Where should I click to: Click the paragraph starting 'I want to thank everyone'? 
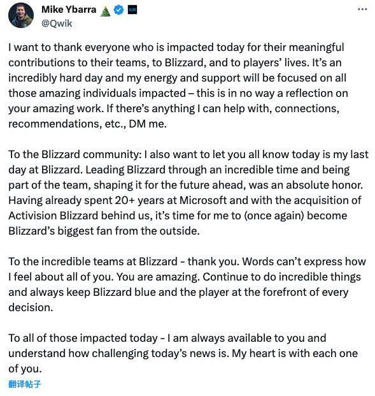(x=178, y=85)
